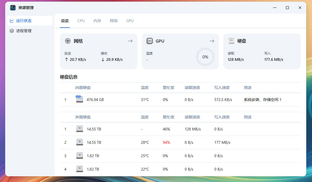
Task: Open network details via the 网络 arrow
Action: click(130, 41)
